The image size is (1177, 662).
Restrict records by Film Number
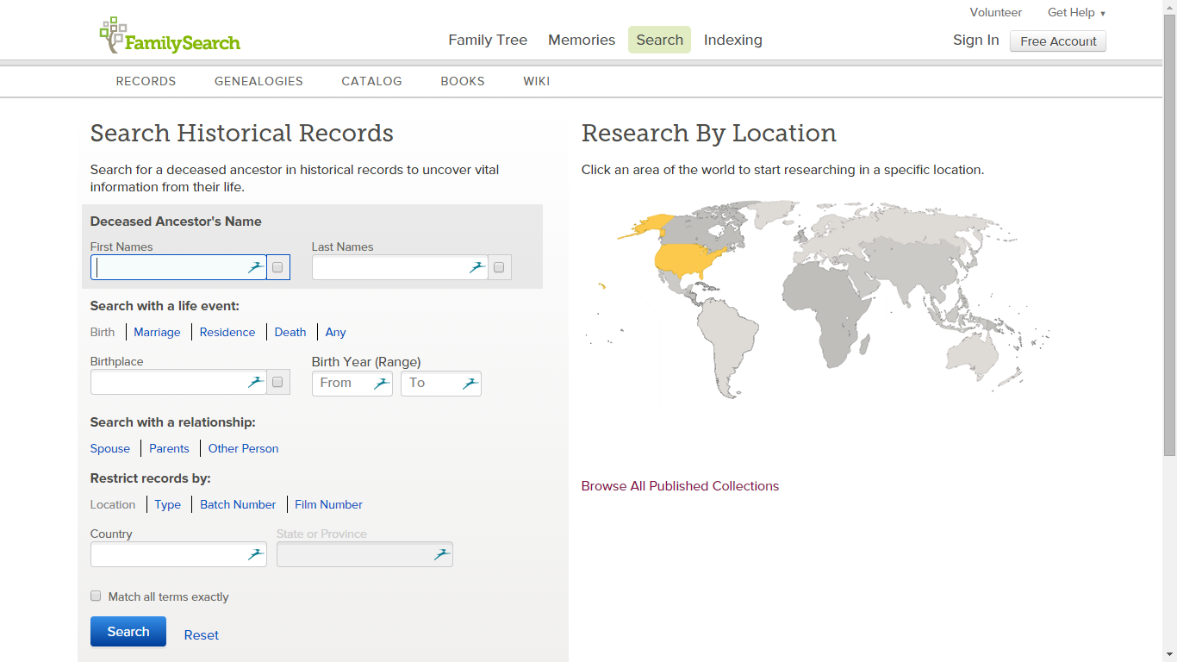(328, 504)
